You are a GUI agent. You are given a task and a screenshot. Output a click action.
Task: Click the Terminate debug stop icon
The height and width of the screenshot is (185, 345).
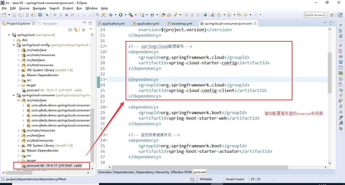pyautogui.click(x=66, y=15)
